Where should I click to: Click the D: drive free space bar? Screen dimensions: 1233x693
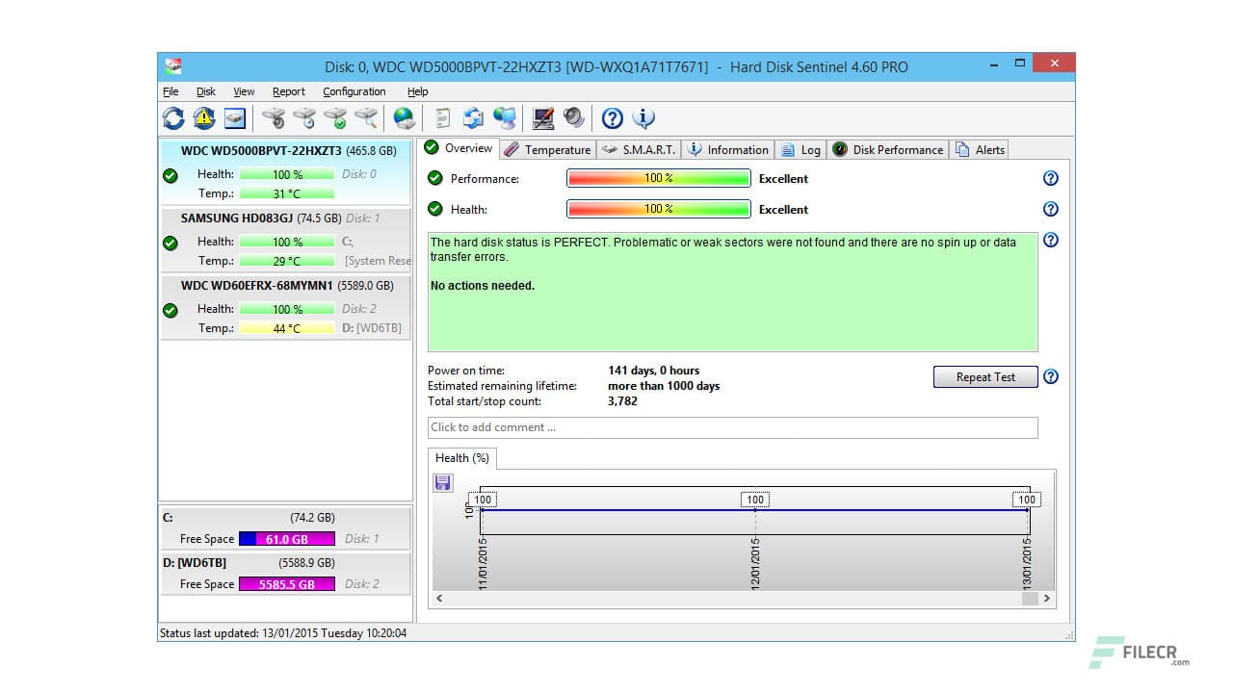pyautogui.click(x=286, y=583)
